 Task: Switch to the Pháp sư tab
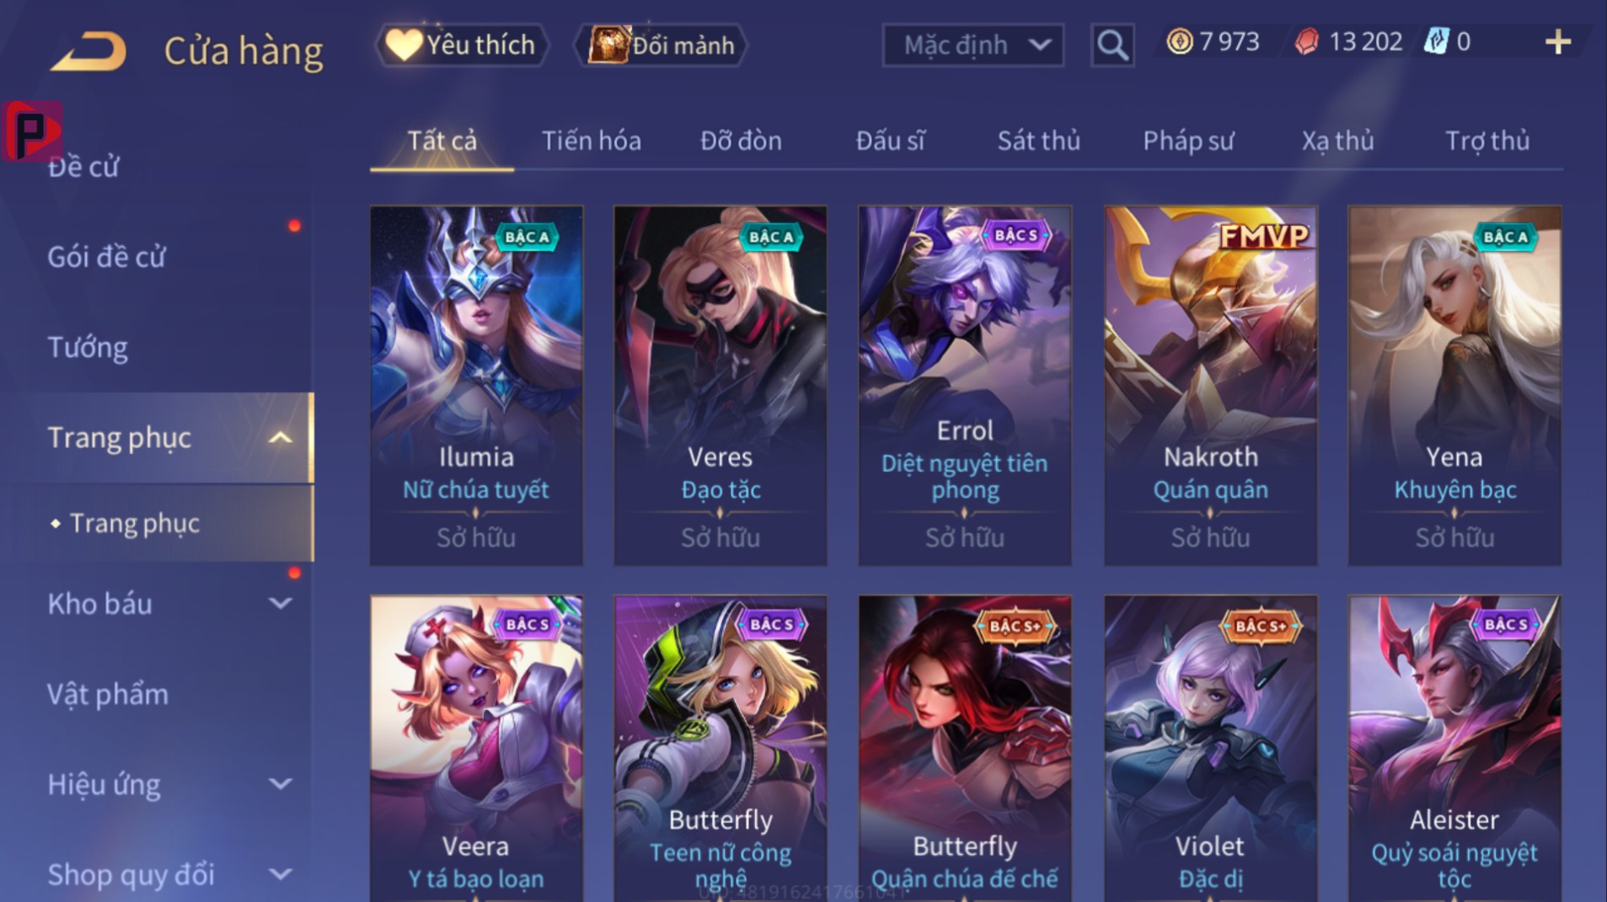(x=1188, y=141)
